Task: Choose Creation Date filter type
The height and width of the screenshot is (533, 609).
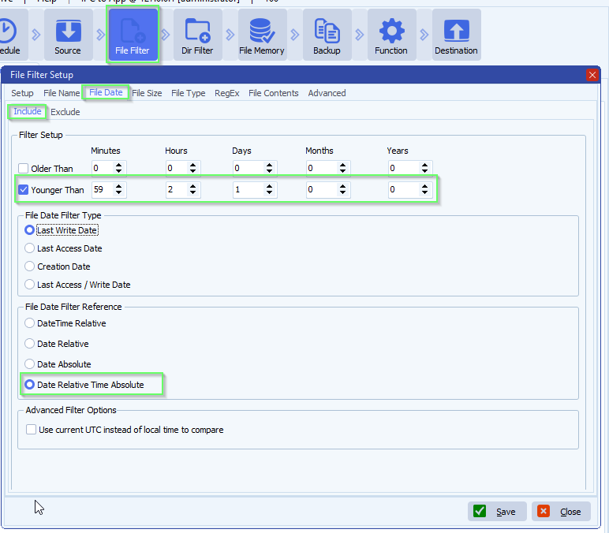Action: [x=29, y=266]
